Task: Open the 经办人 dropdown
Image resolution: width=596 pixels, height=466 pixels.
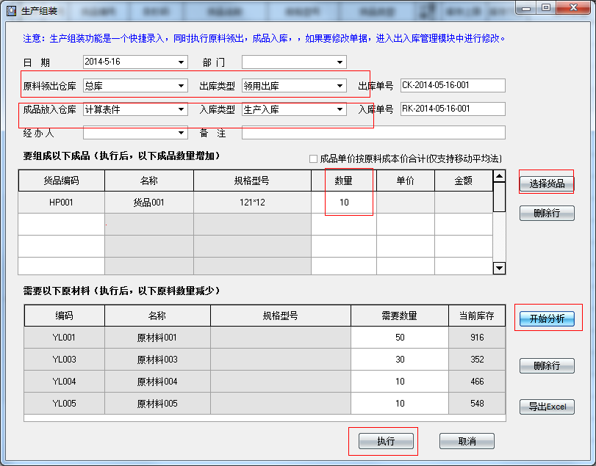Action: point(182,133)
